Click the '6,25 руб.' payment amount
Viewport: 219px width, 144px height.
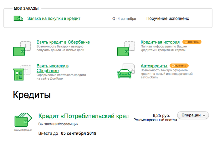(x=161, y=116)
